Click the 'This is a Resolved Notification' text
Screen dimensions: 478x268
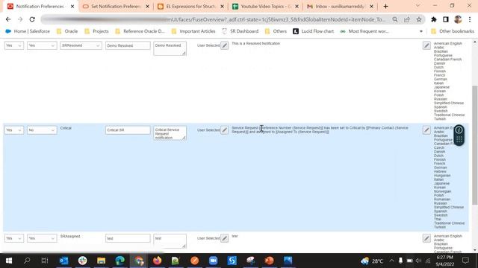(255, 43)
